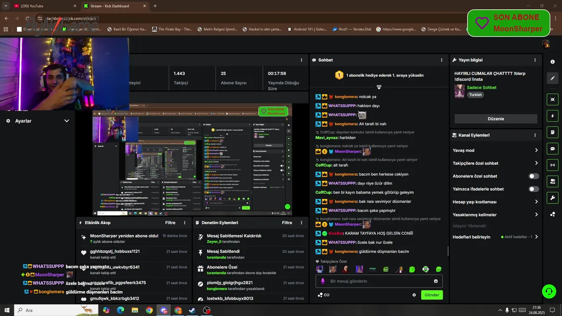Open Microsoft Edge from taskbar
This screenshot has height=316, width=562.
[120, 310]
